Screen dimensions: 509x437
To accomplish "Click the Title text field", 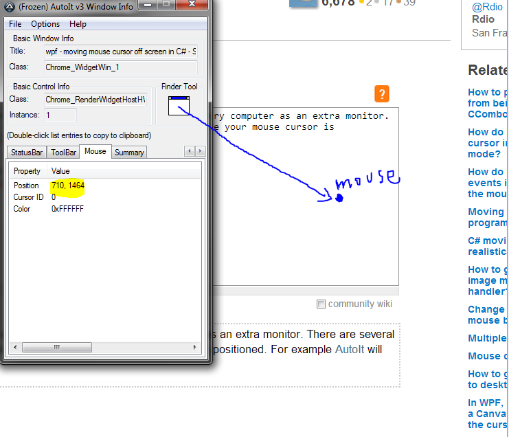I will (121, 52).
